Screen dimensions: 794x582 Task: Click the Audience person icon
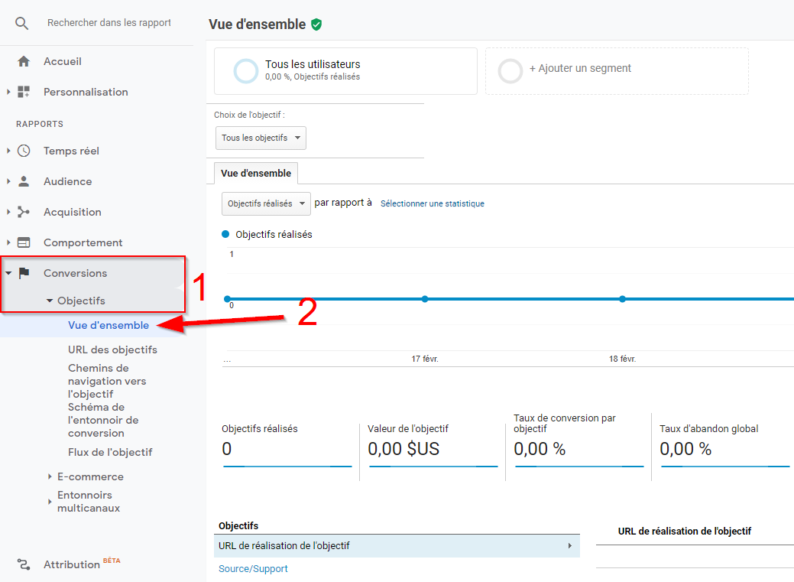coord(24,181)
